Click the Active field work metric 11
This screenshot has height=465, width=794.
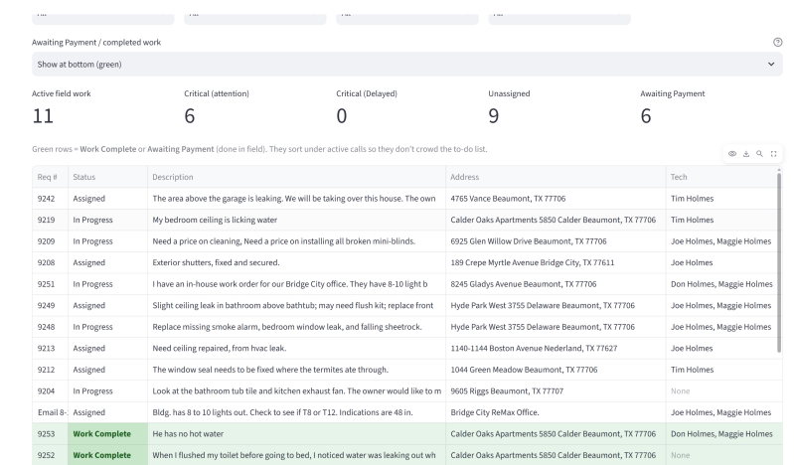43,116
